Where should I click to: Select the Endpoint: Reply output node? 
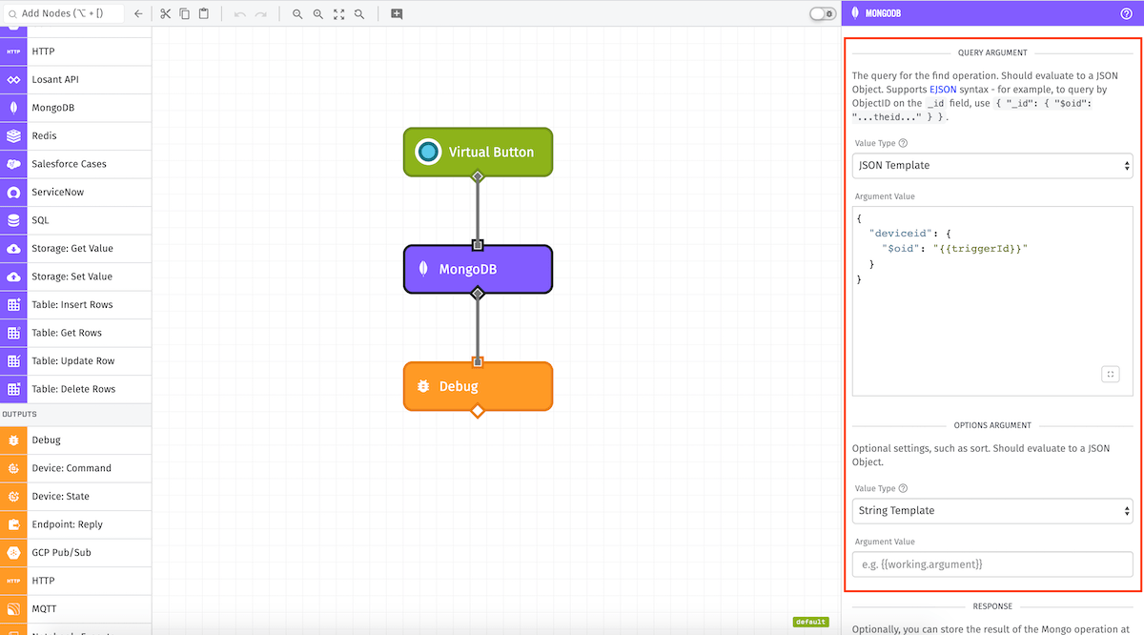tap(76, 524)
